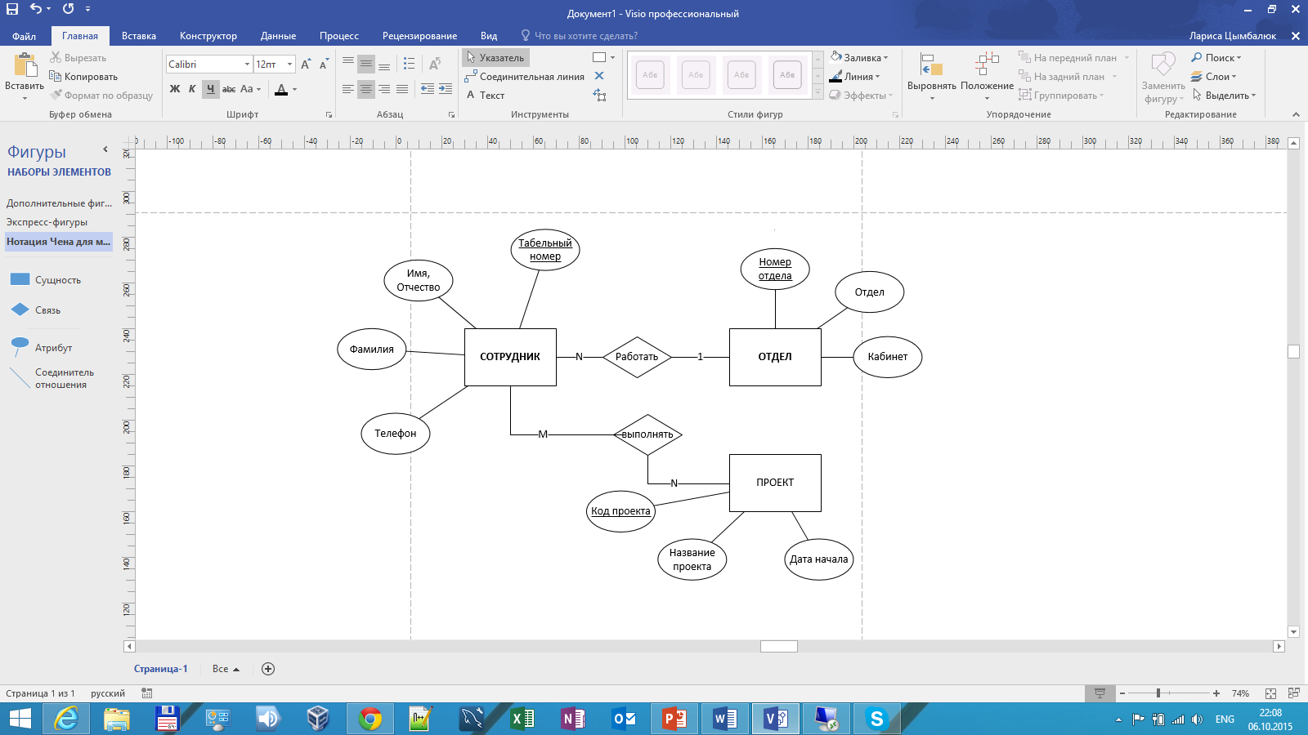Open Дополнительные фигуры in shapes pane
The height and width of the screenshot is (735, 1308).
click(59, 203)
